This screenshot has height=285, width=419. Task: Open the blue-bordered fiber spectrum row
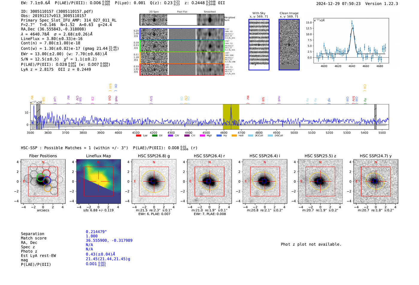pos(182,34)
